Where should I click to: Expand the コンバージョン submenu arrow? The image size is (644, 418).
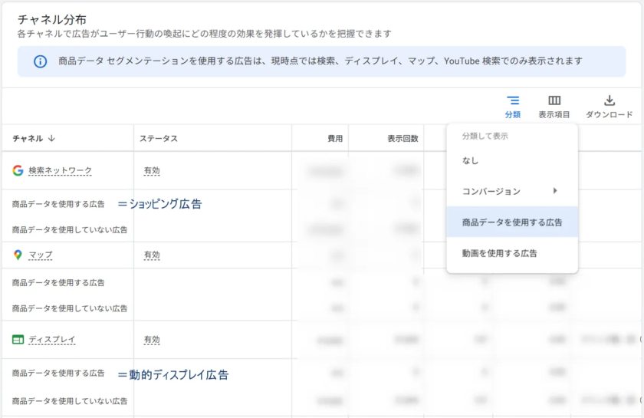click(555, 191)
